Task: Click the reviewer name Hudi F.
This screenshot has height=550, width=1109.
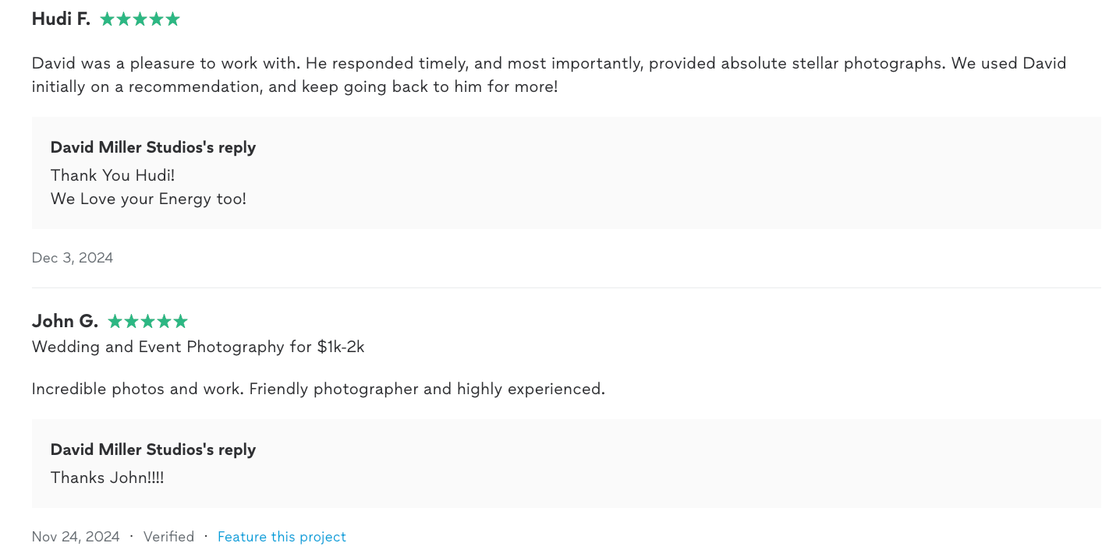Action: tap(61, 19)
